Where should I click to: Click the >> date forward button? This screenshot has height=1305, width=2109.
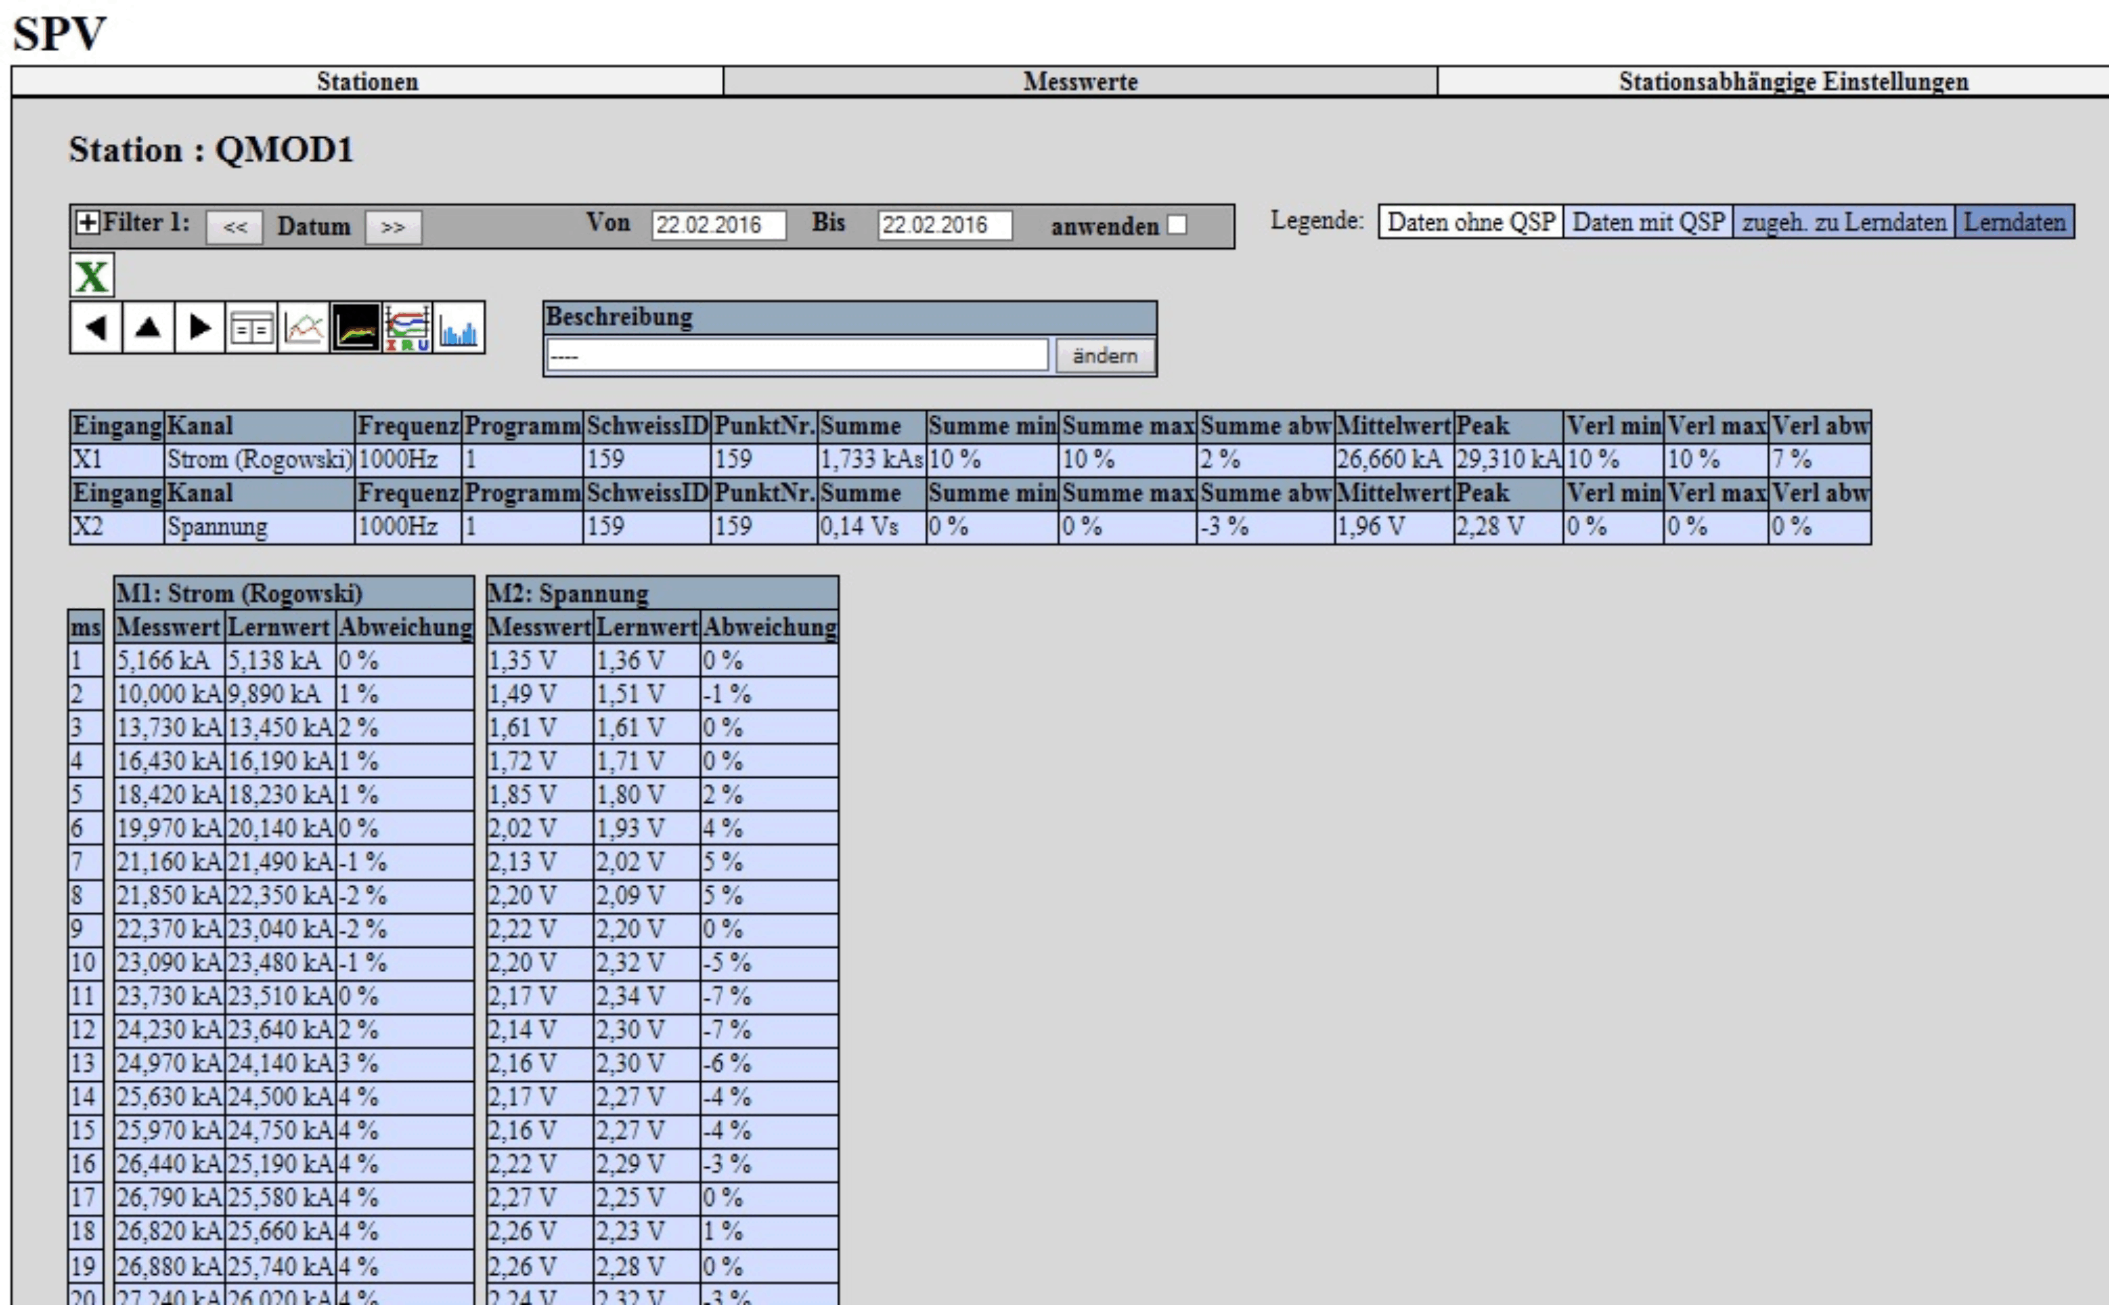394,227
